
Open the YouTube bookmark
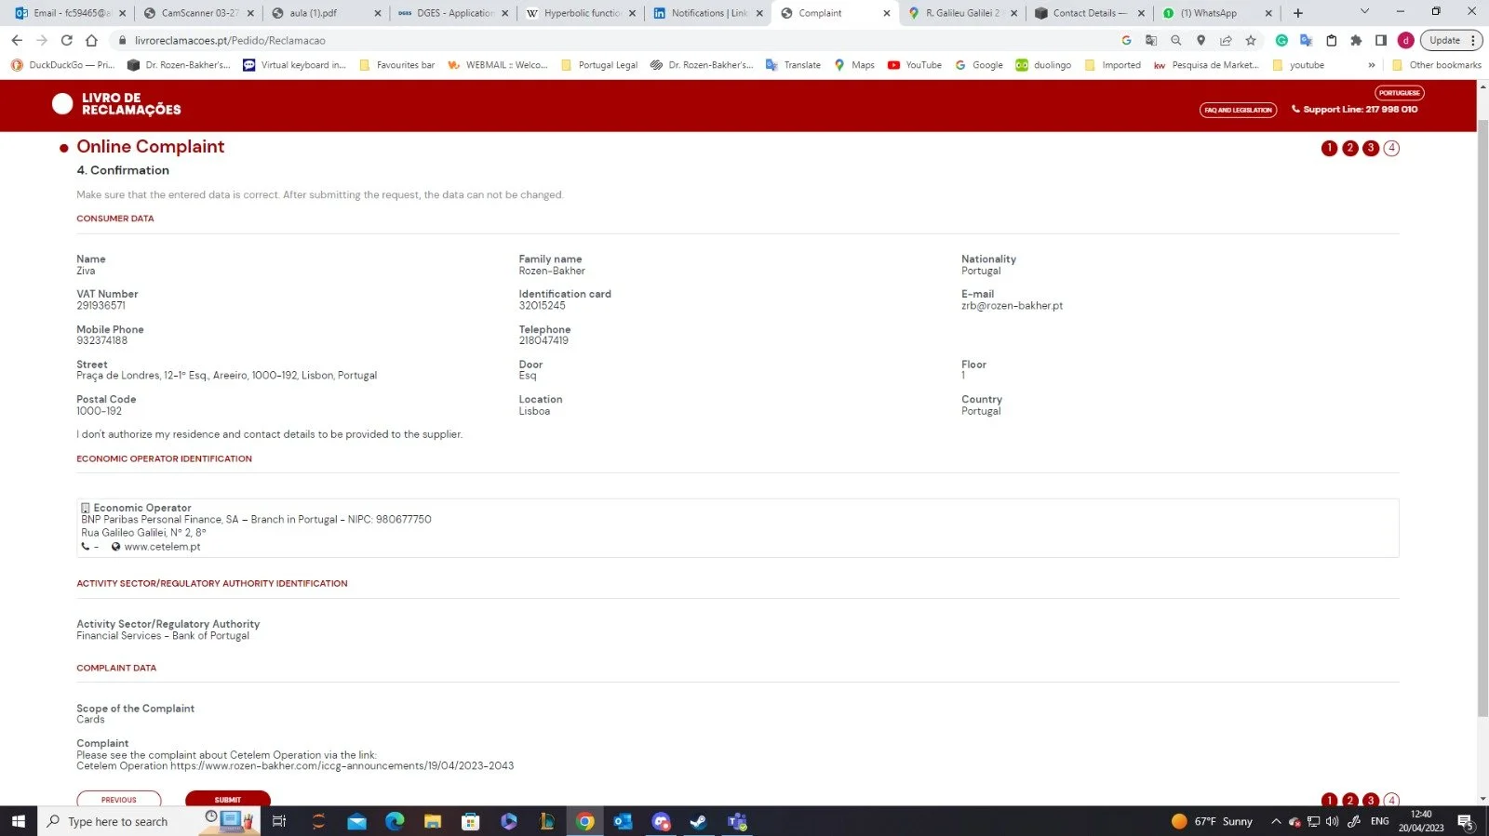[x=915, y=65]
